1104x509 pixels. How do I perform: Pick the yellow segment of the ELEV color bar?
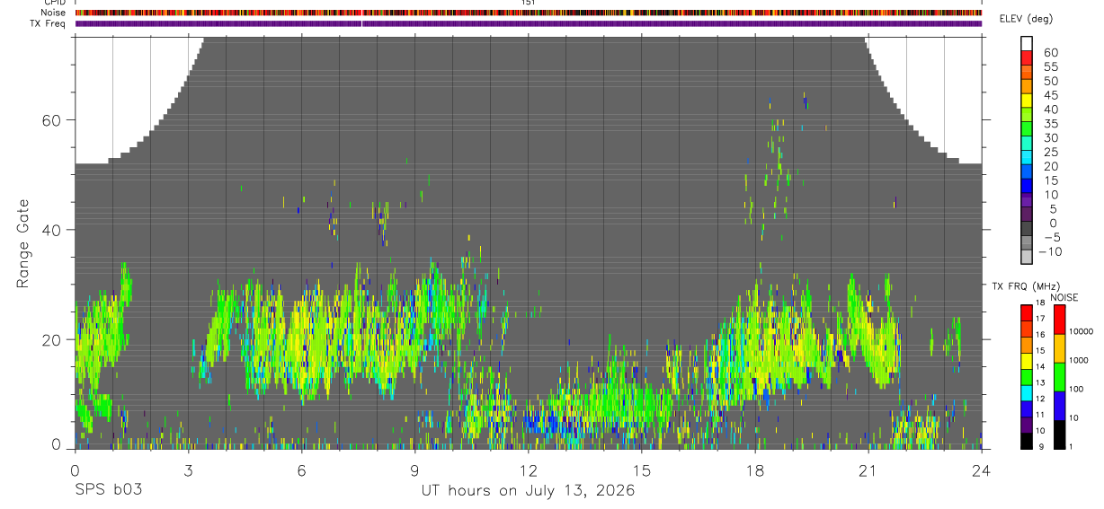point(1027,100)
